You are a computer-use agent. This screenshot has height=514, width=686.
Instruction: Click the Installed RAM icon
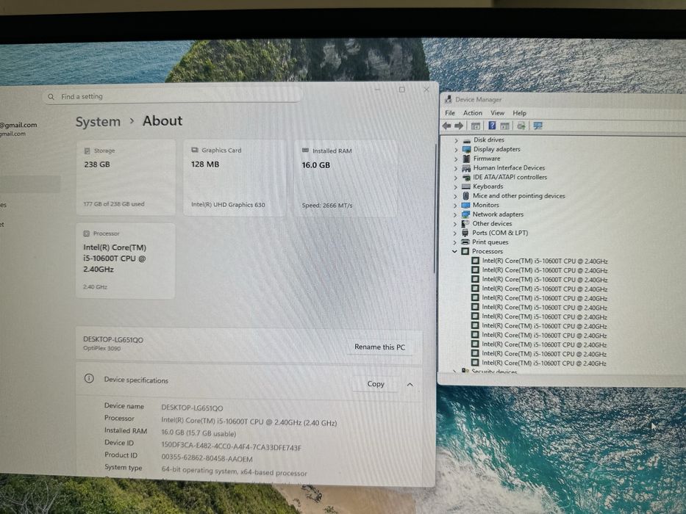[305, 151]
